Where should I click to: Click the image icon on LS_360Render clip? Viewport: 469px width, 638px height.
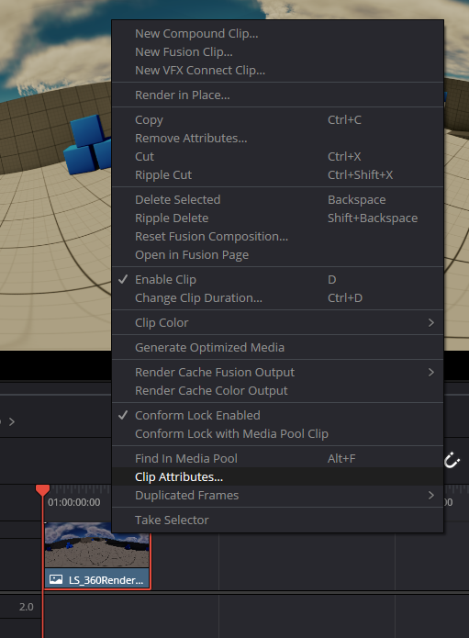[56, 579]
